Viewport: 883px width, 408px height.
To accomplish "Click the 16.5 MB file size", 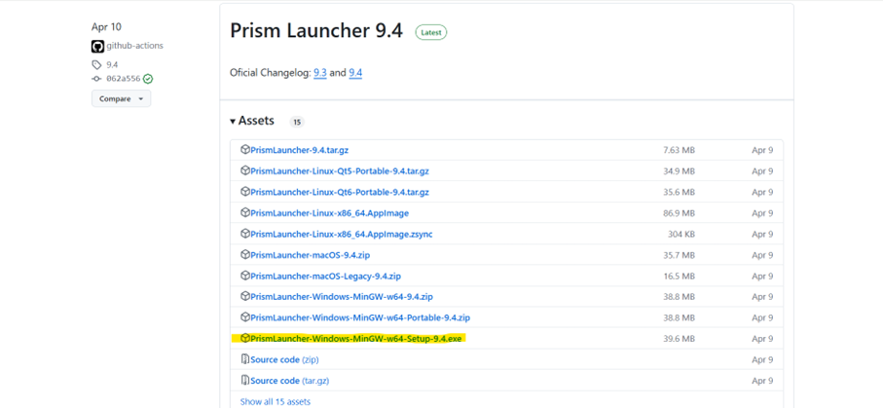I will [679, 277].
